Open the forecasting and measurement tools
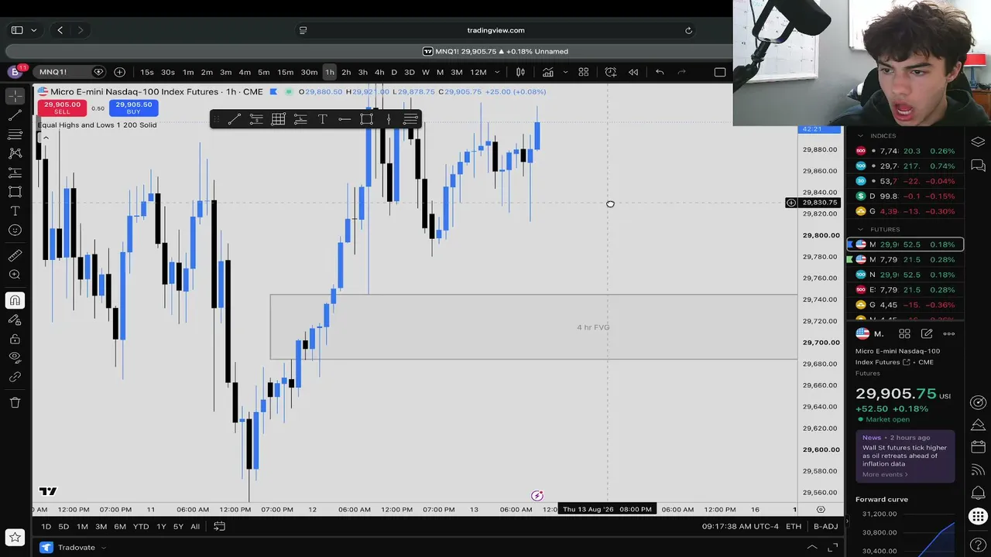Screen dimensions: 991x557 click(x=15, y=173)
